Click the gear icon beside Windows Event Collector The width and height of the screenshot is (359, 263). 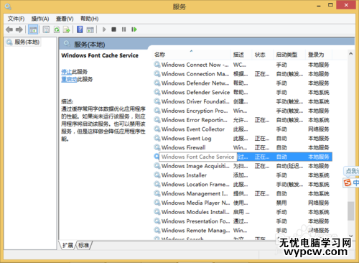[157, 129]
